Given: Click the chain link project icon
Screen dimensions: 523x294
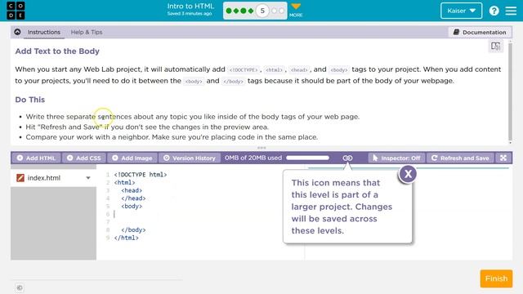Looking at the screenshot, I should point(347,158).
